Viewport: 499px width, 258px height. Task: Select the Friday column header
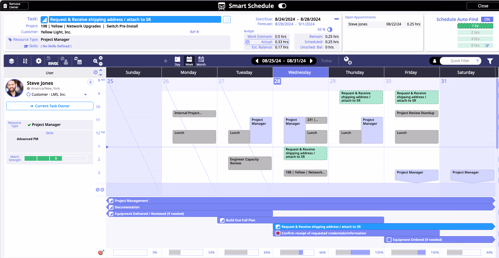(x=412, y=72)
